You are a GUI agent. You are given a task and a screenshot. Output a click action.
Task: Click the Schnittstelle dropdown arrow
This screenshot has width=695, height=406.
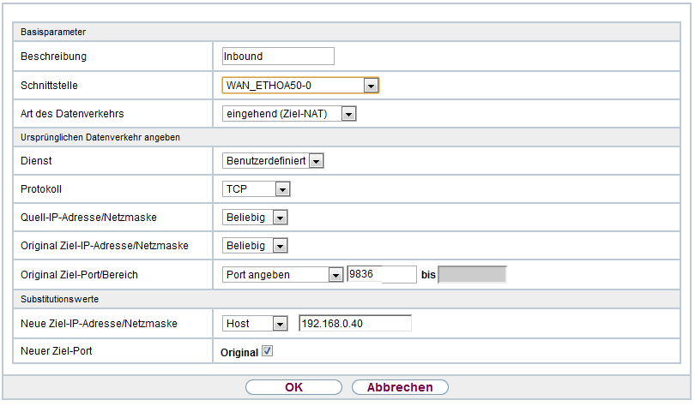(x=371, y=86)
